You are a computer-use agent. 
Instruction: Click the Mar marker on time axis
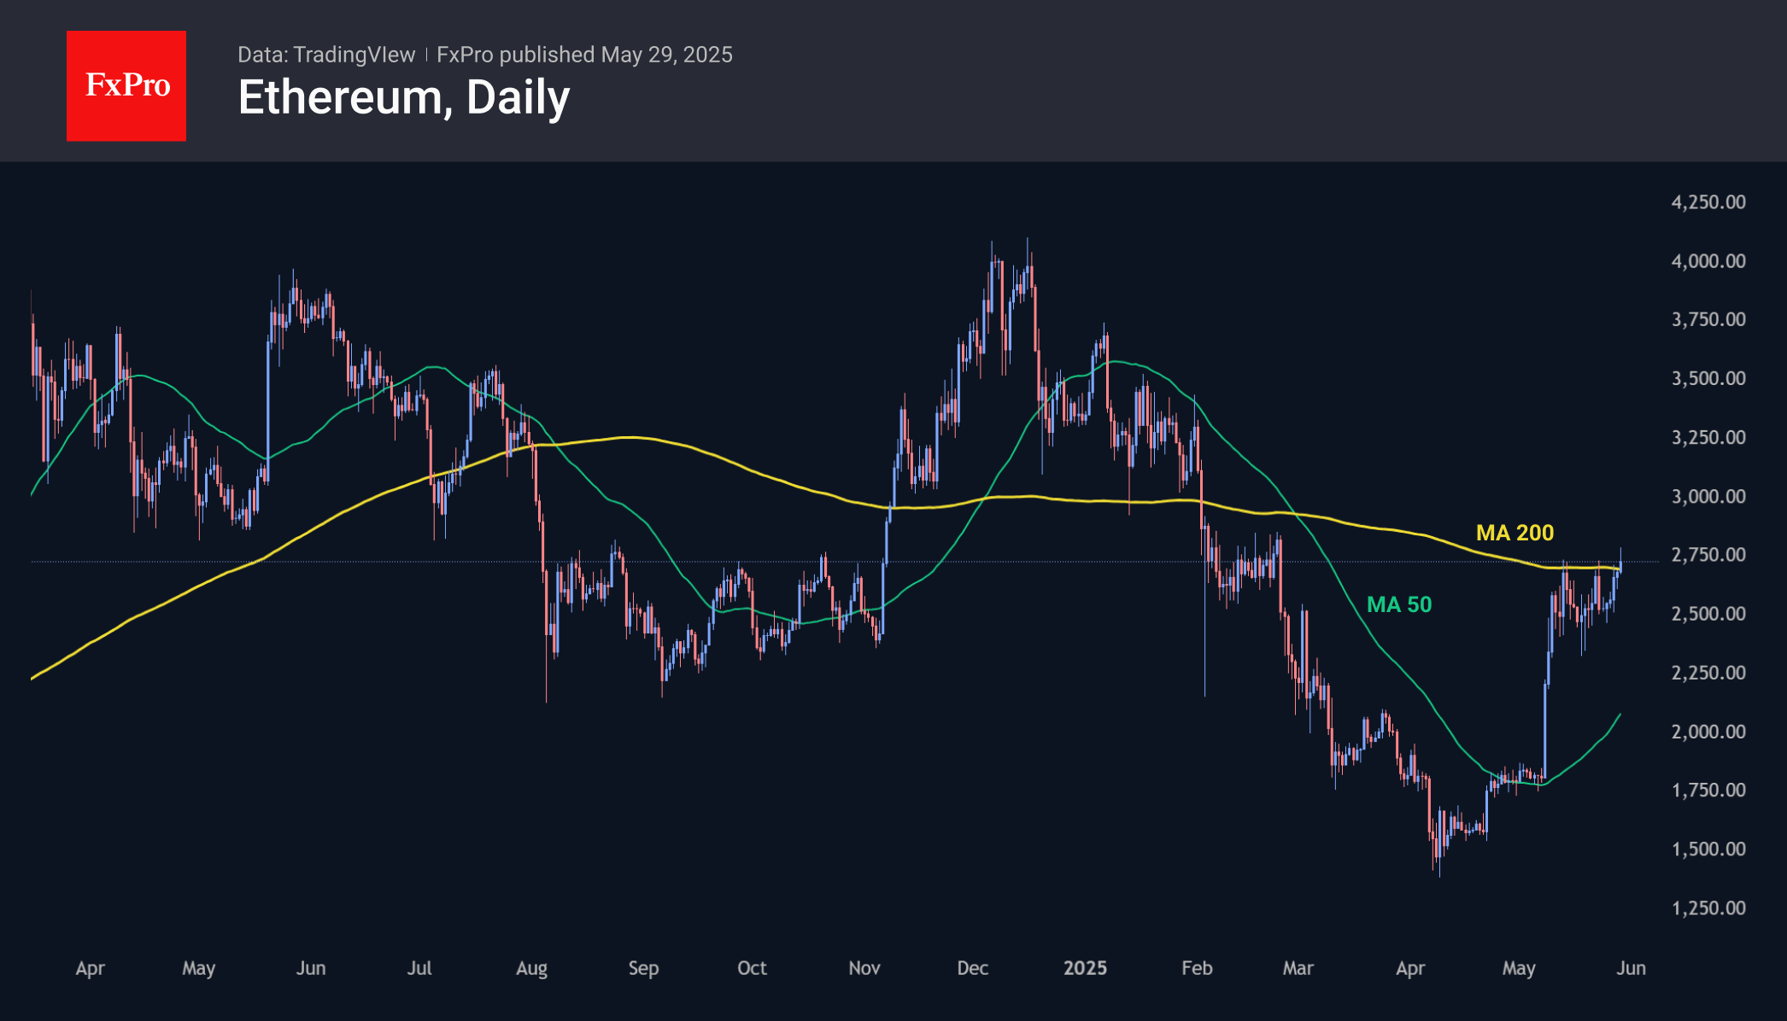tap(1298, 968)
